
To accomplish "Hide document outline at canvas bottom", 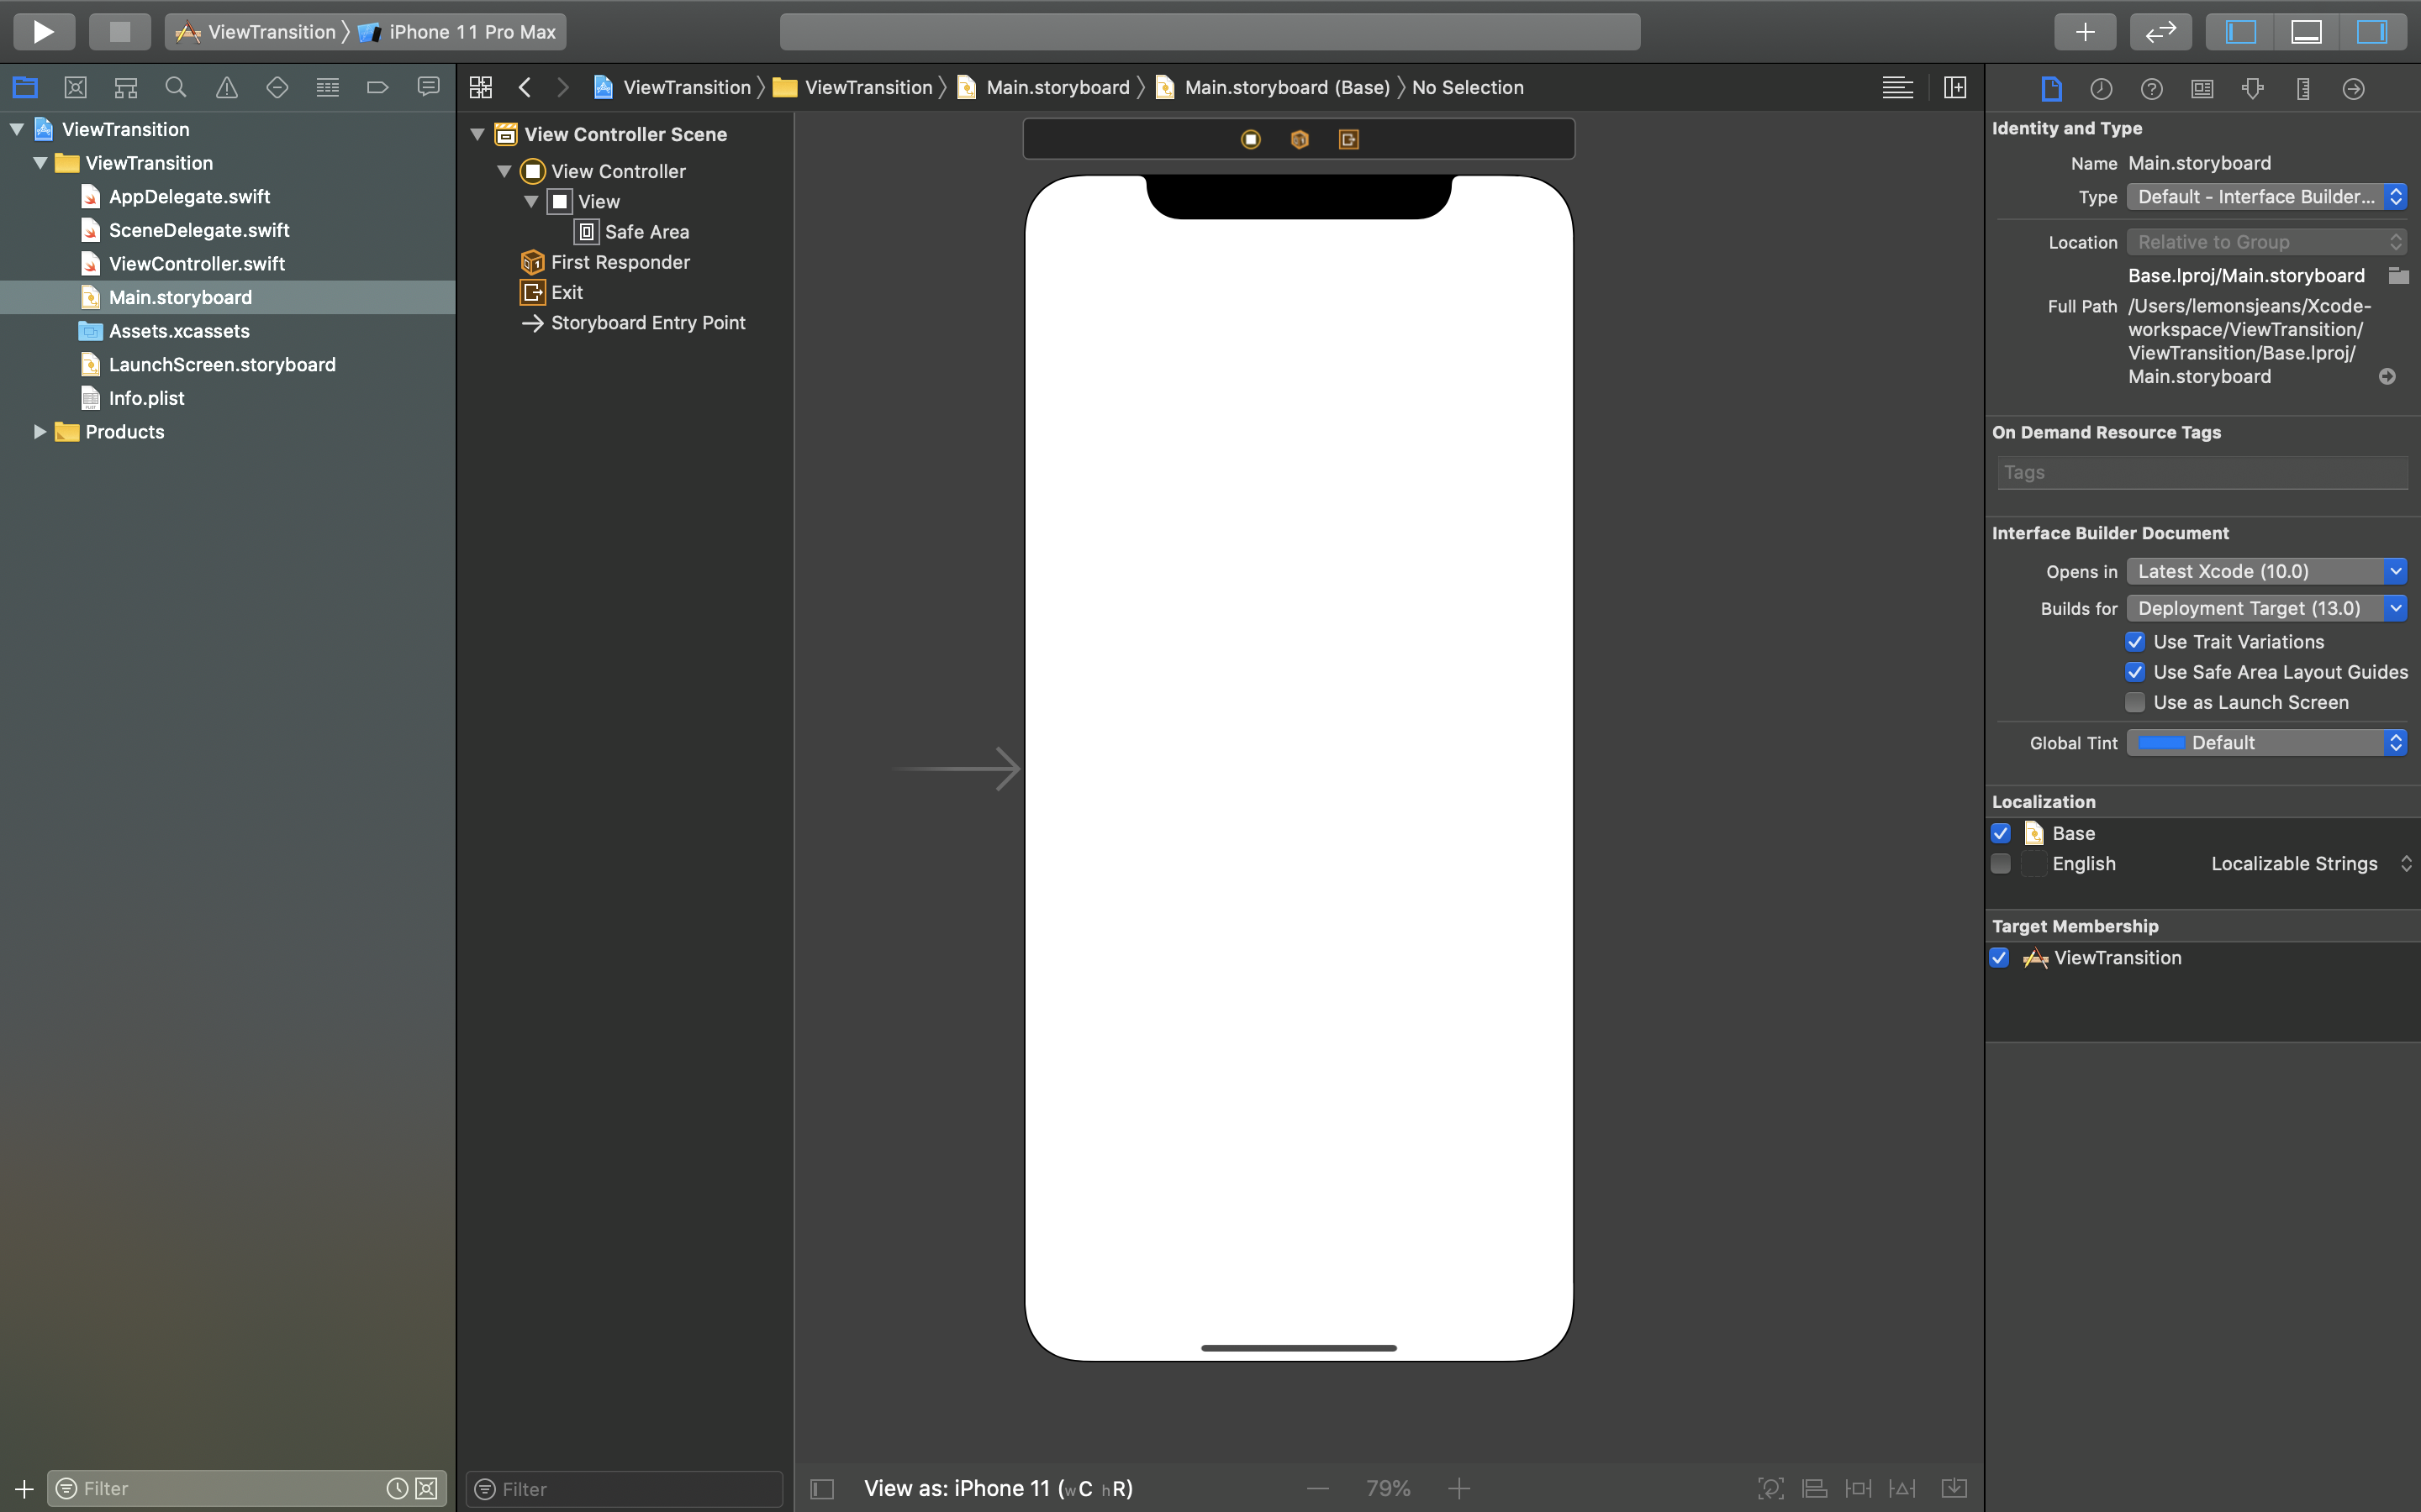I will click(x=822, y=1489).
